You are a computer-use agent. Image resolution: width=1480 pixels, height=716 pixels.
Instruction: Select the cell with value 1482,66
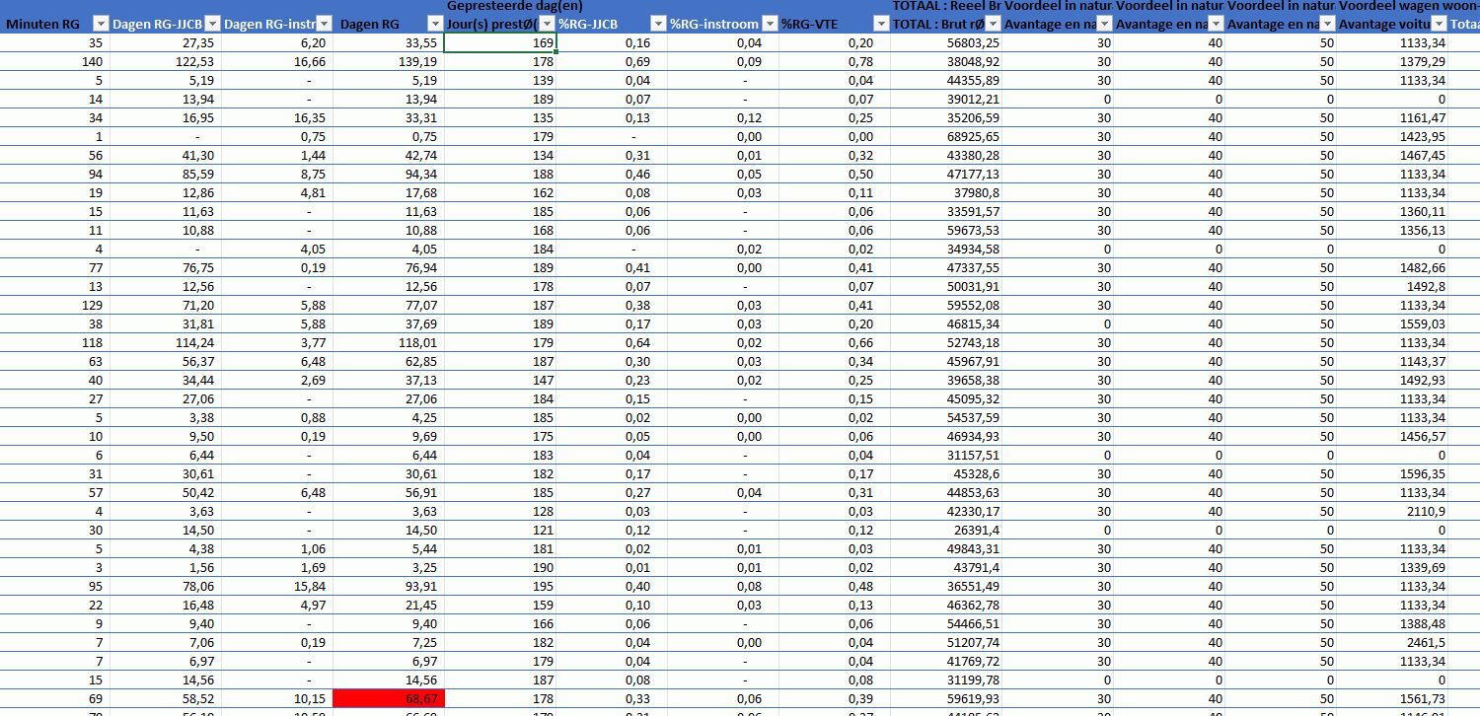(x=1393, y=267)
